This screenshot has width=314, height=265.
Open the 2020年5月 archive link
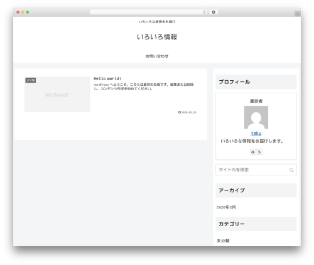pos(226,207)
